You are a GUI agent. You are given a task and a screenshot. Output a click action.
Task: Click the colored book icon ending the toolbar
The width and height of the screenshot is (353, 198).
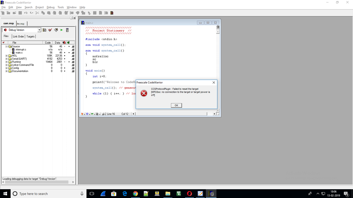point(112,13)
